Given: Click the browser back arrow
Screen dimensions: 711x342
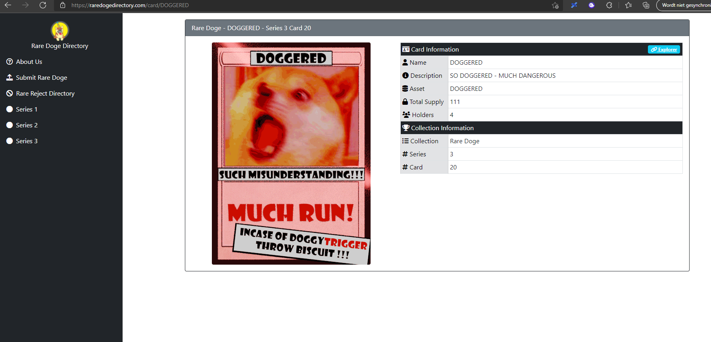Looking at the screenshot, I should (x=8, y=5).
